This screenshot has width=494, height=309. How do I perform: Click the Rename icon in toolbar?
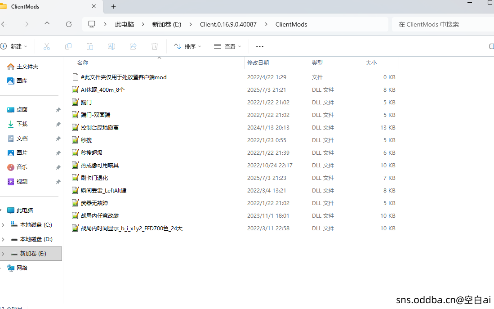111,46
